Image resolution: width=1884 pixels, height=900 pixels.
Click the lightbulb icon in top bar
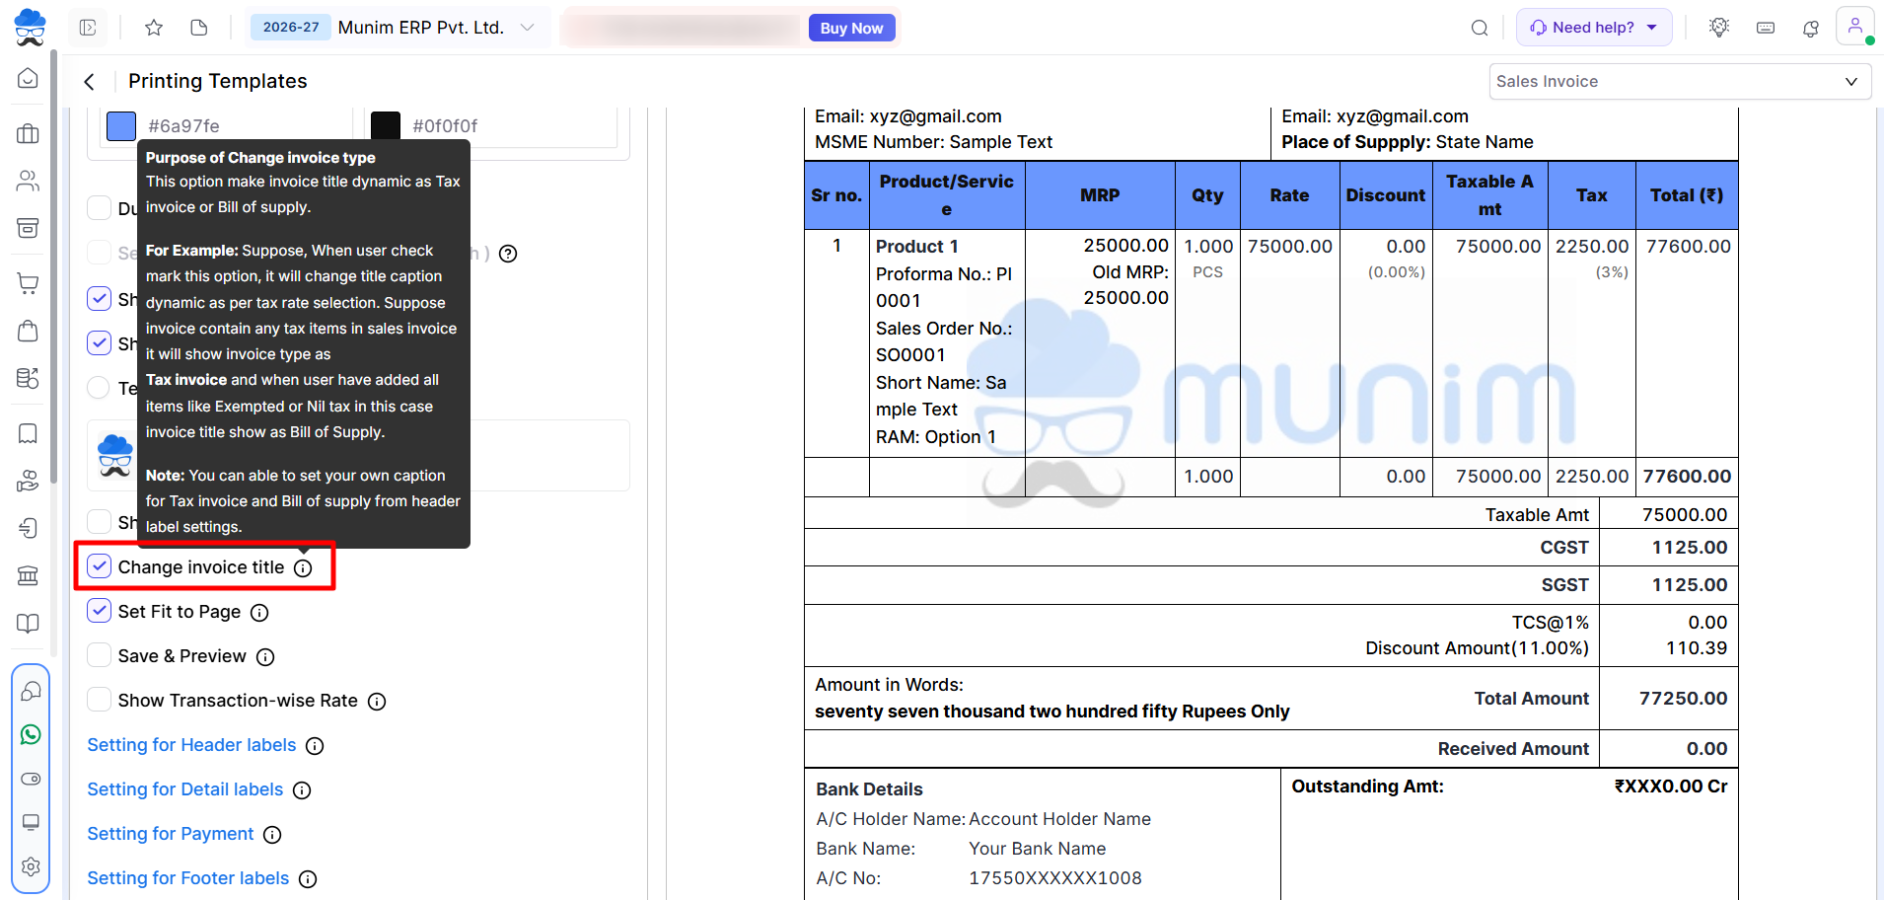[x=1719, y=28]
